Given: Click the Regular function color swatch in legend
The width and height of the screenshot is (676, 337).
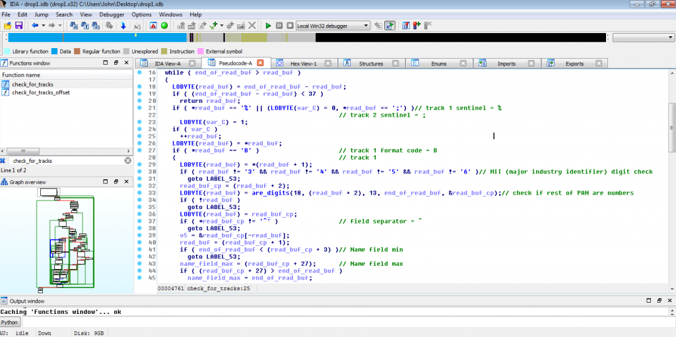Looking at the screenshot, I should (x=77, y=51).
